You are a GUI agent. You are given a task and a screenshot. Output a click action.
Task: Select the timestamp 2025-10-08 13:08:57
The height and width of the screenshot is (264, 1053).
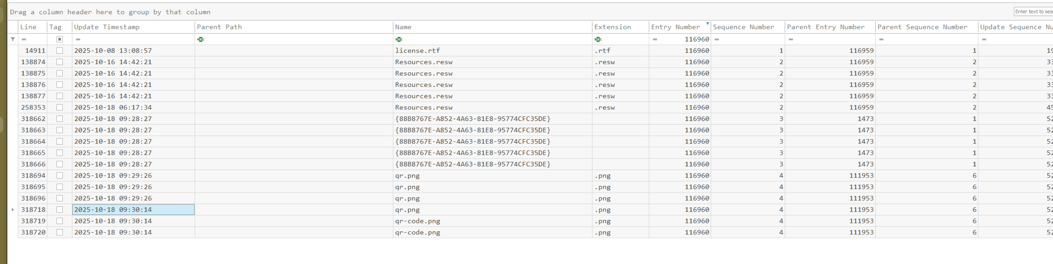point(133,51)
